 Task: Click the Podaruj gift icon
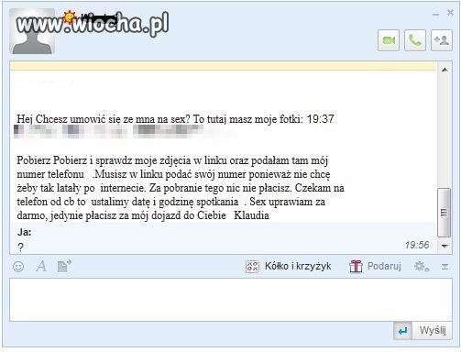coord(356,266)
